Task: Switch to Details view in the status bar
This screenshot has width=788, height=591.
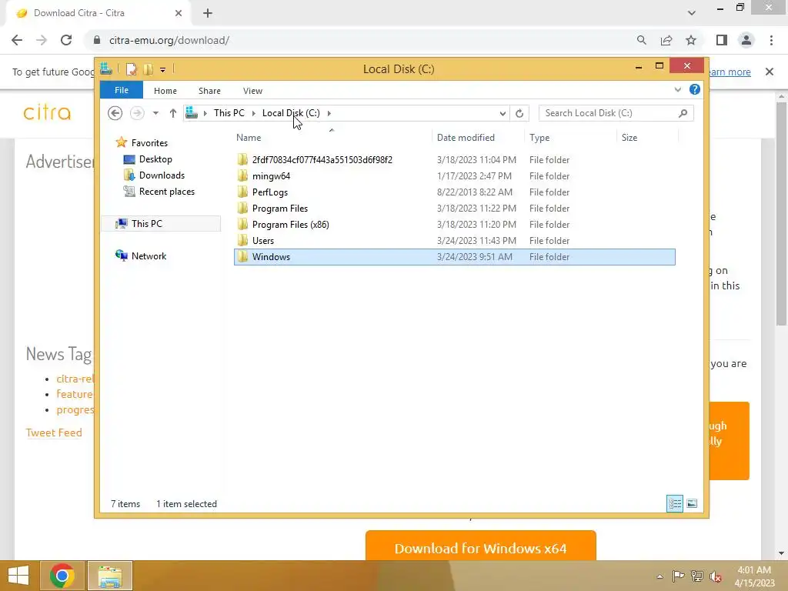Action: point(674,503)
